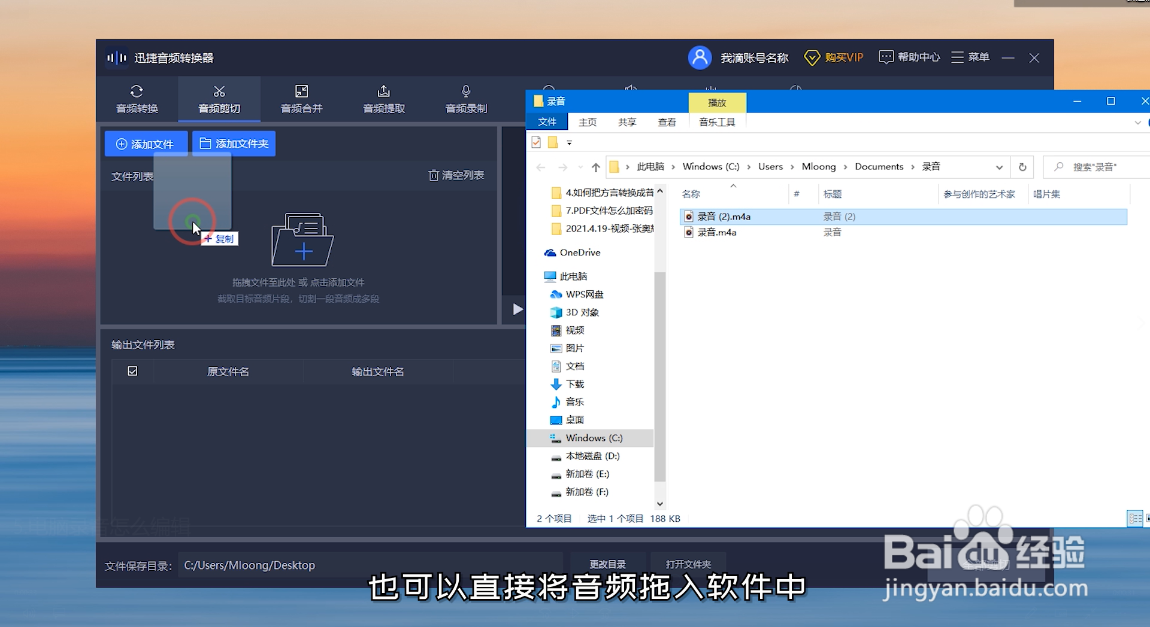Click the Explorer back arrow
This screenshot has height=627, width=1150.
[541, 167]
